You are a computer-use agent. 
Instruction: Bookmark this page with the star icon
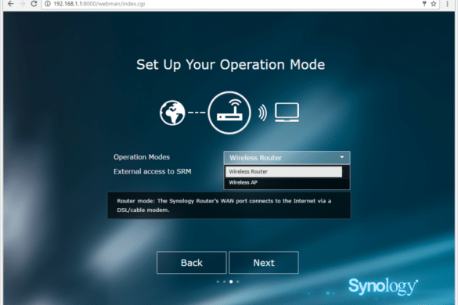click(x=434, y=4)
